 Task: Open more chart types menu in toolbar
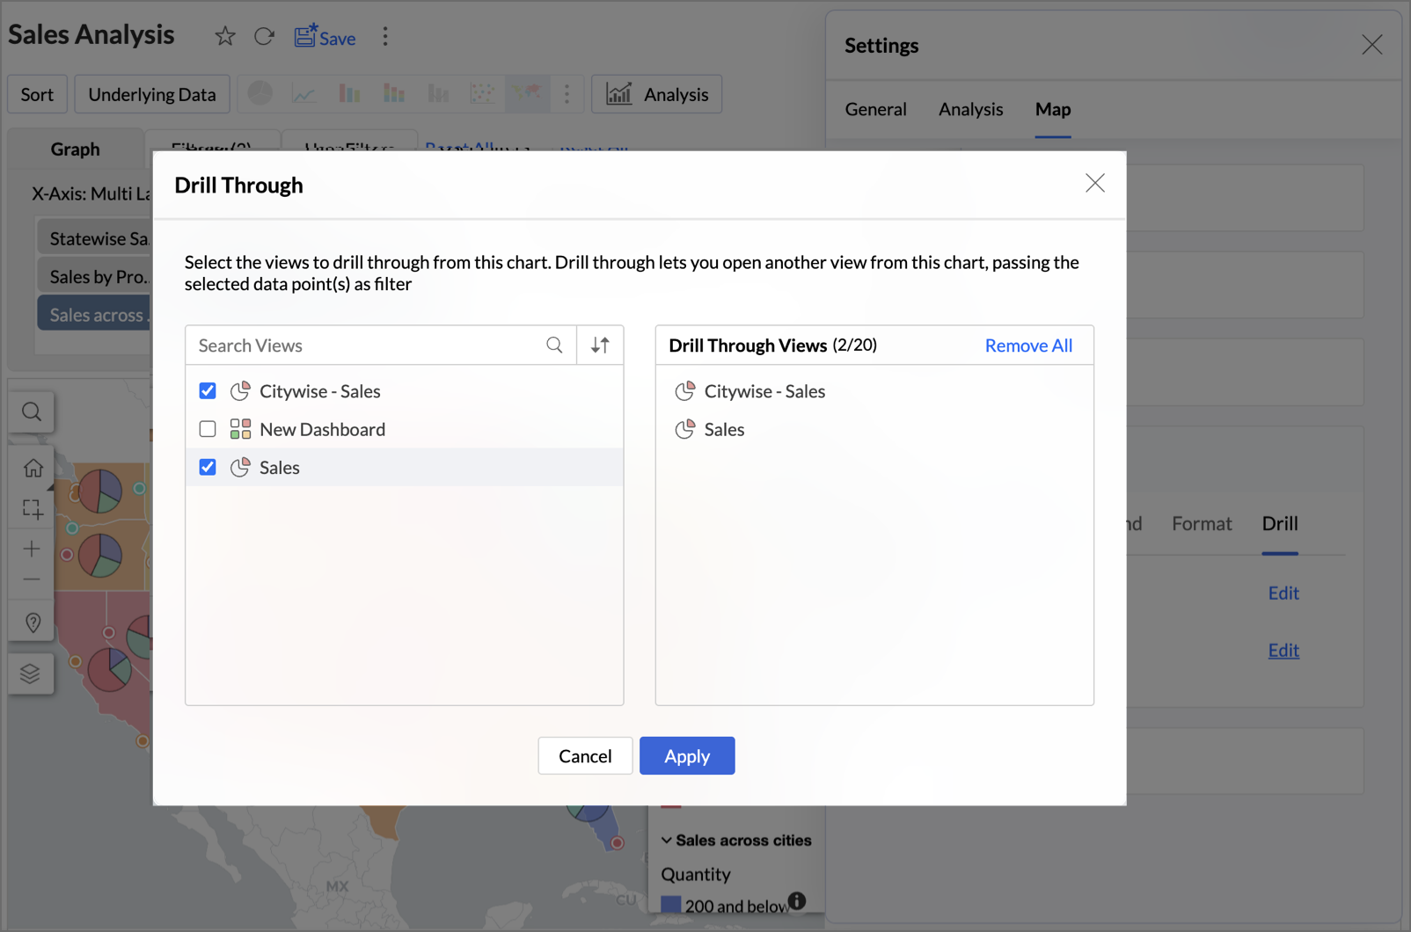tap(567, 94)
